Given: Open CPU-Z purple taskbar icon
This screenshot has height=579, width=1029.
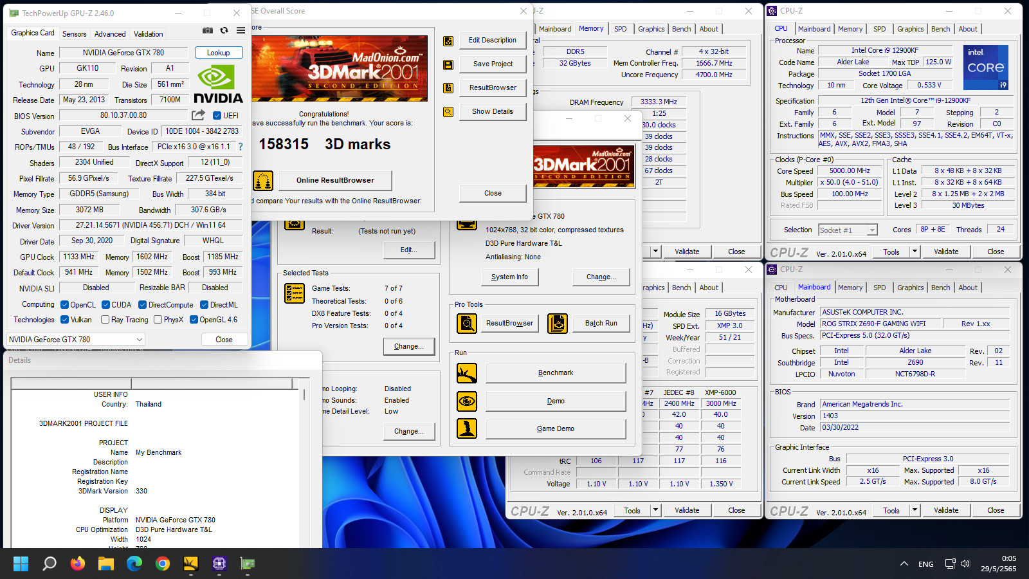Looking at the screenshot, I should [219, 564].
